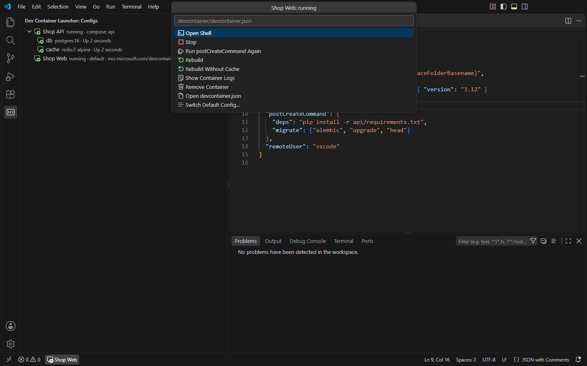Open the Extensions view icon

click(11, 94)
